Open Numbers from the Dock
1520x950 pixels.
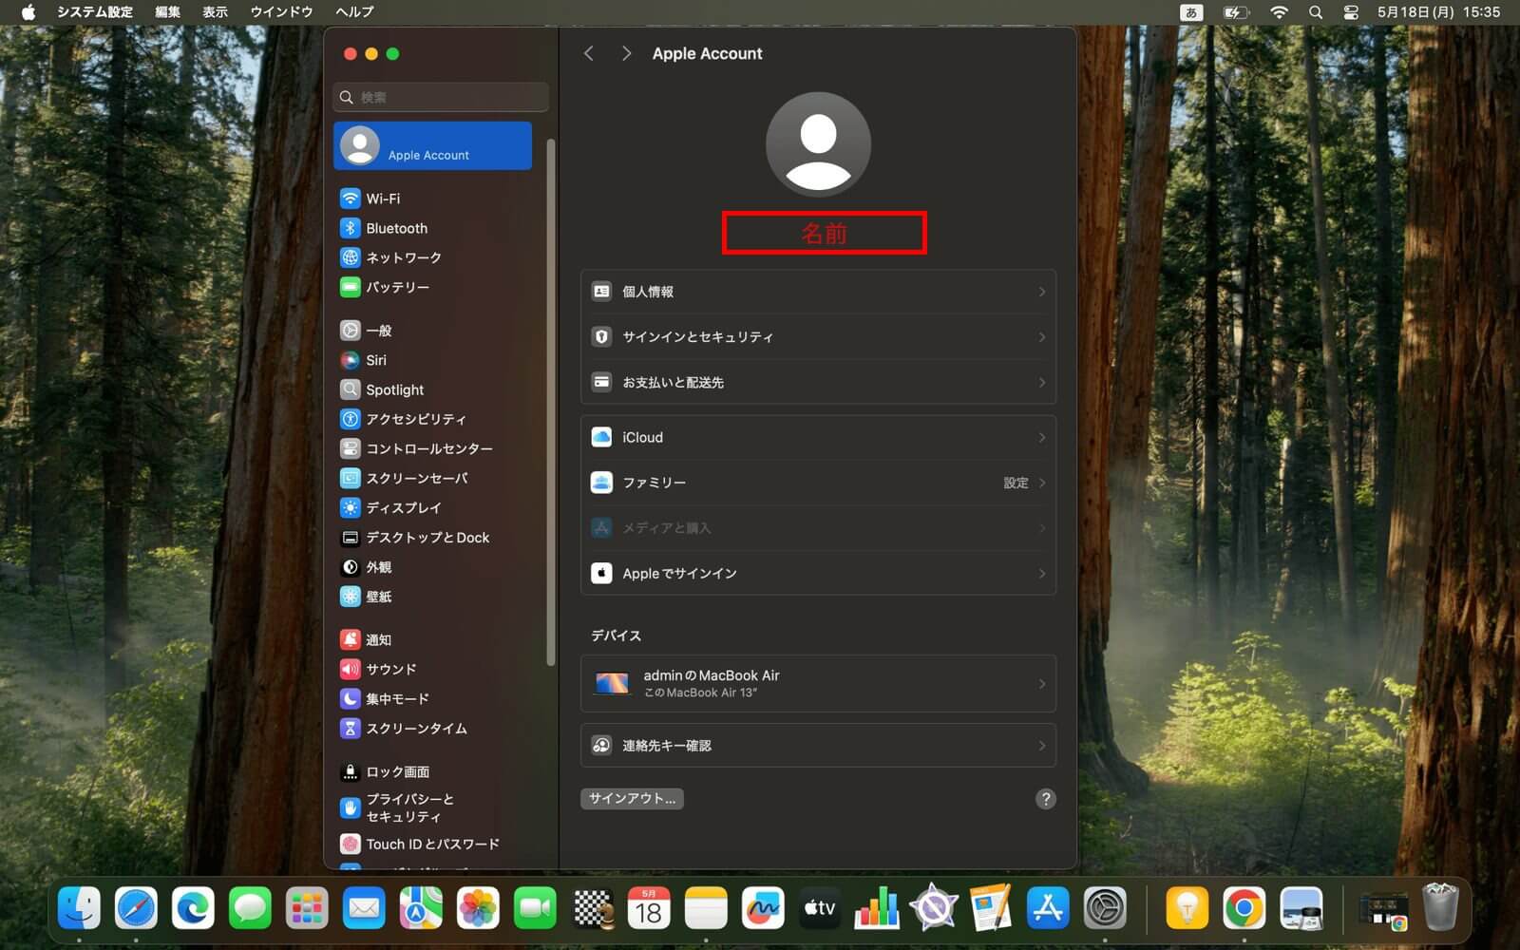[877, 909]
